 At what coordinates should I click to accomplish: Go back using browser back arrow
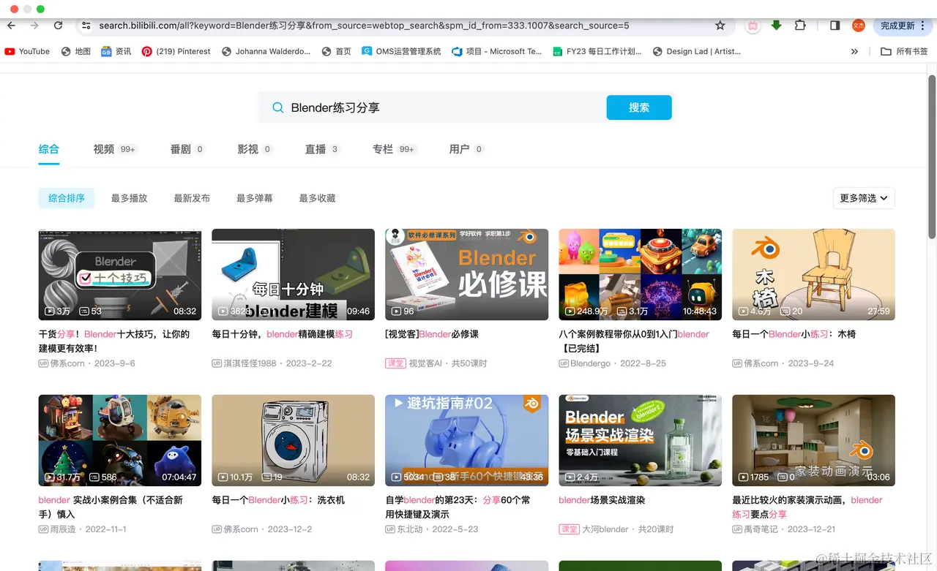(x=11, y=26)
